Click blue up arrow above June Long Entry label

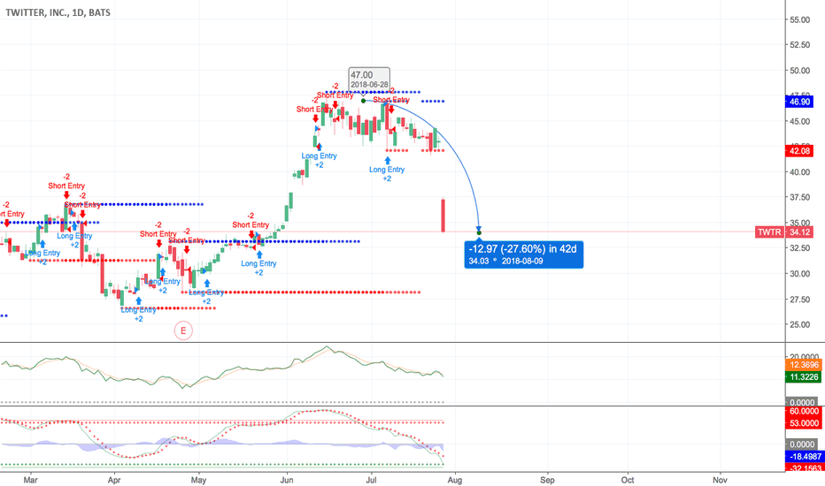320,147
